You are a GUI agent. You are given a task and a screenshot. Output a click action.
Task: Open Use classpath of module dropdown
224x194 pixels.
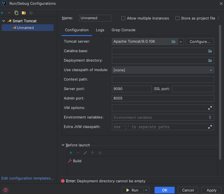tap(211, 70)
